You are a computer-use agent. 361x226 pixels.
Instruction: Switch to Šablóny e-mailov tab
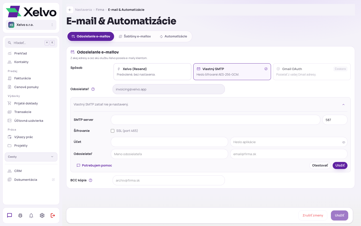[135, 36]
